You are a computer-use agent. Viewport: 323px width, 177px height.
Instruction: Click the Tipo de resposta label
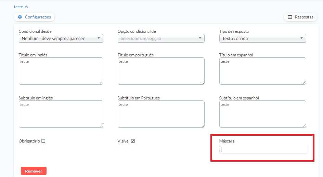point(234,31)
